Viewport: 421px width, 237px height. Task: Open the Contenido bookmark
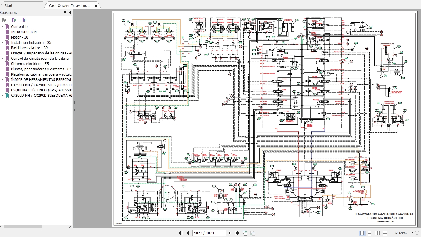19,26
